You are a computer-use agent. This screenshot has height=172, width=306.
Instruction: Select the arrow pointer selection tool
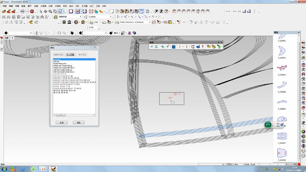click(41, 11)
